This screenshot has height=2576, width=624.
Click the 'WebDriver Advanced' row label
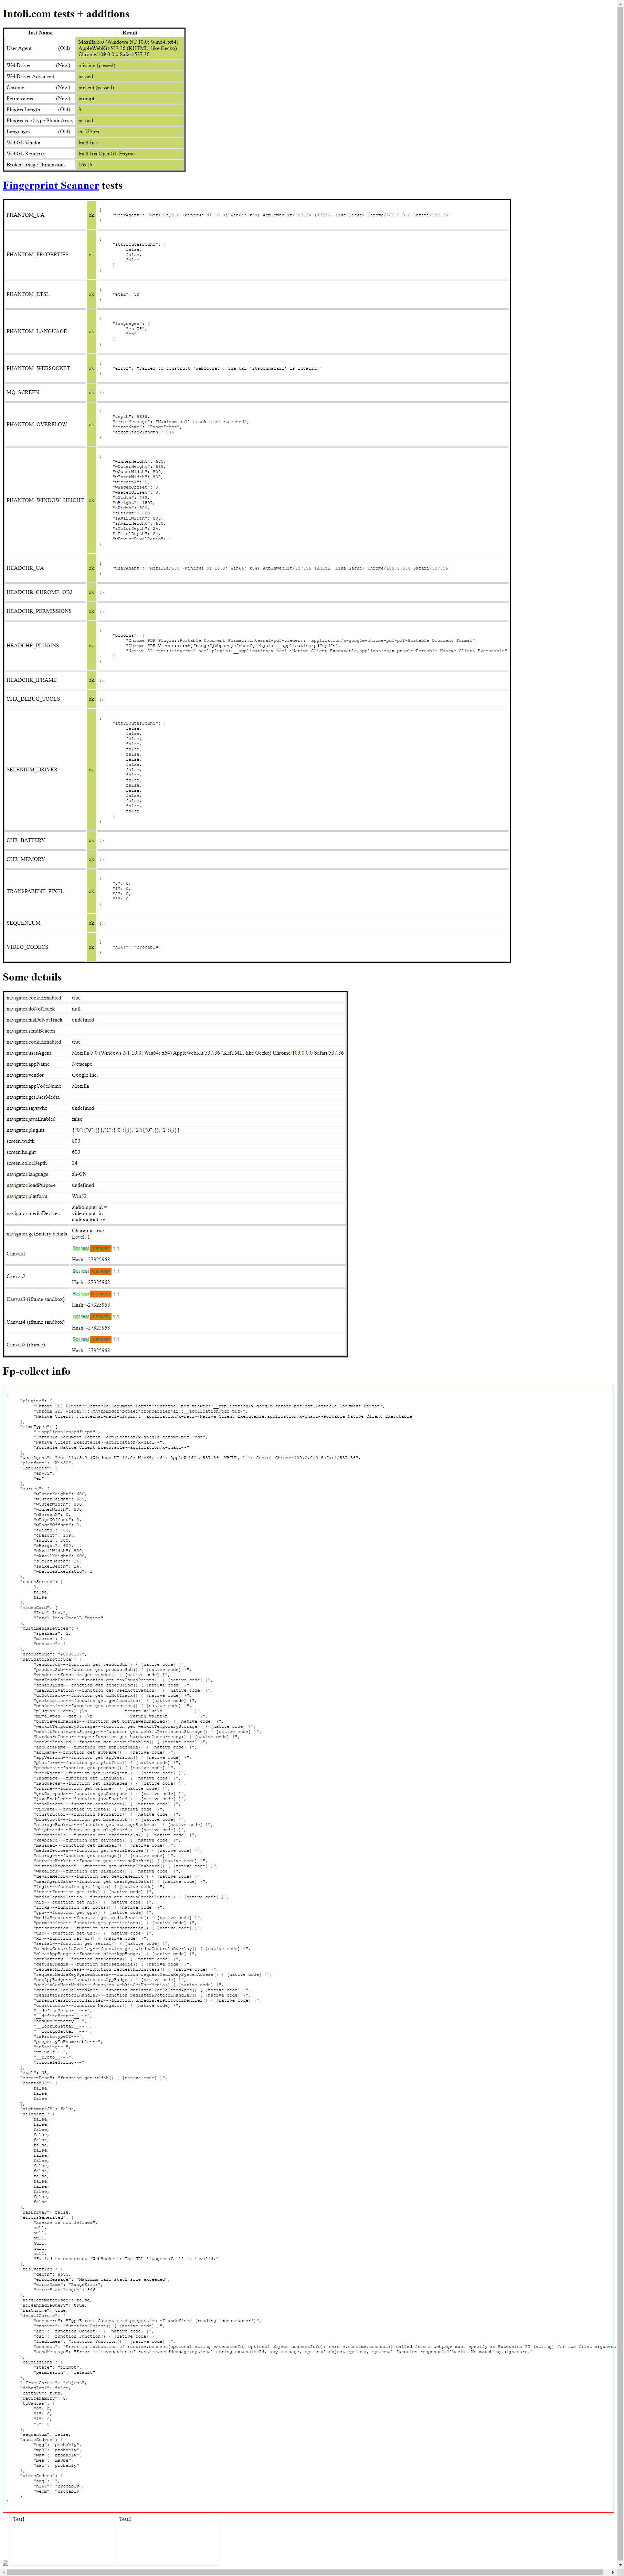point(30,76)
